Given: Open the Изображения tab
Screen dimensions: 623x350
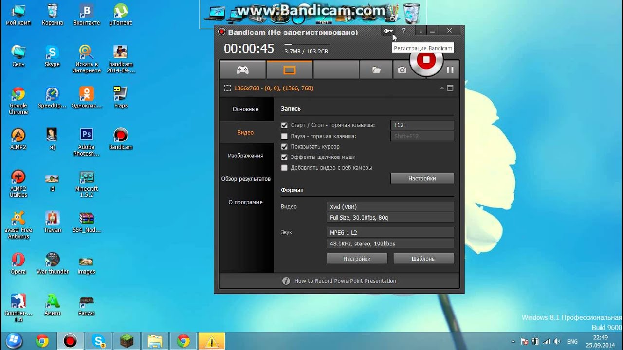Looking at the screenshot, I should coord(246,156).
